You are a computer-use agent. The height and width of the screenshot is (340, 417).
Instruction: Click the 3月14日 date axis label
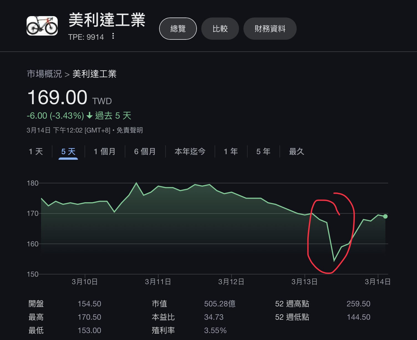click(x=377, y=282)
